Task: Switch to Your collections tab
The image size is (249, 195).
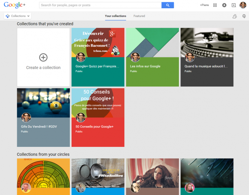Action: [115, 16]
